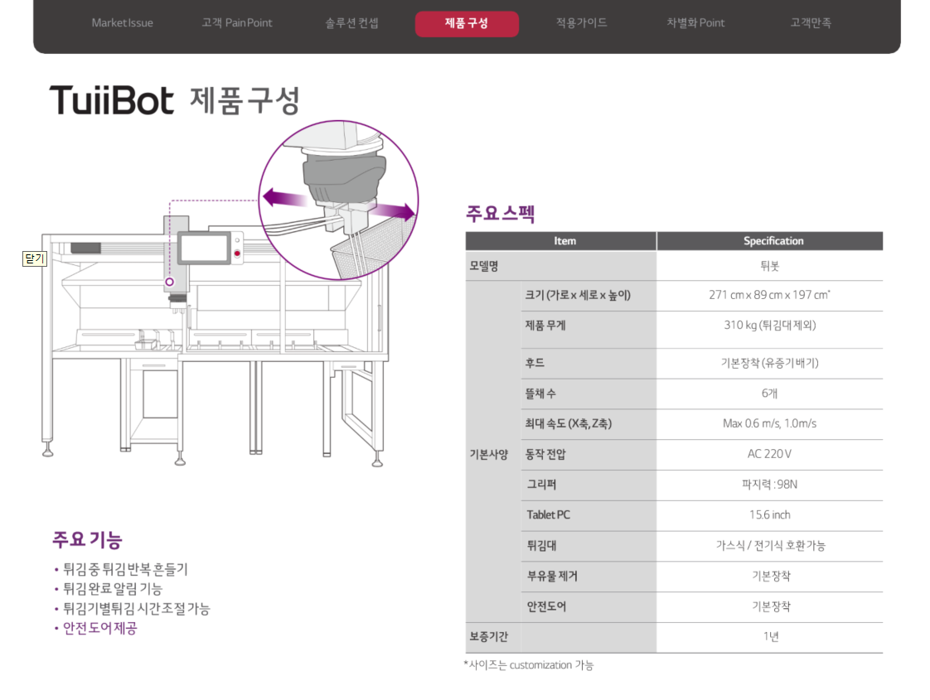Viewport: 930px width, 700px height.
Task: Switch to the 고객 Pain Point tab
Action: (237, 23)
